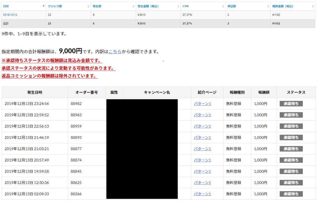Select order number 88877 cell
Screen dimensions: 318x203
pyautogui.click(x=87, y=149)
